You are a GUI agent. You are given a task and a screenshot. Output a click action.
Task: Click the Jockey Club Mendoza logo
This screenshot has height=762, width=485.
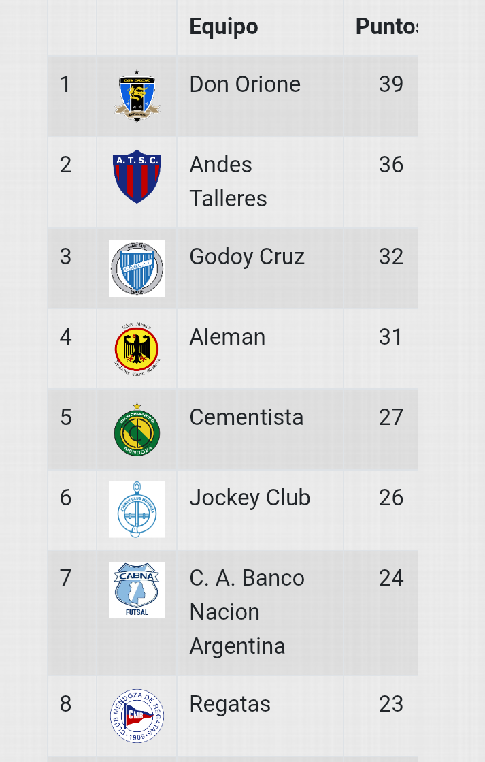tap(137, 509)
